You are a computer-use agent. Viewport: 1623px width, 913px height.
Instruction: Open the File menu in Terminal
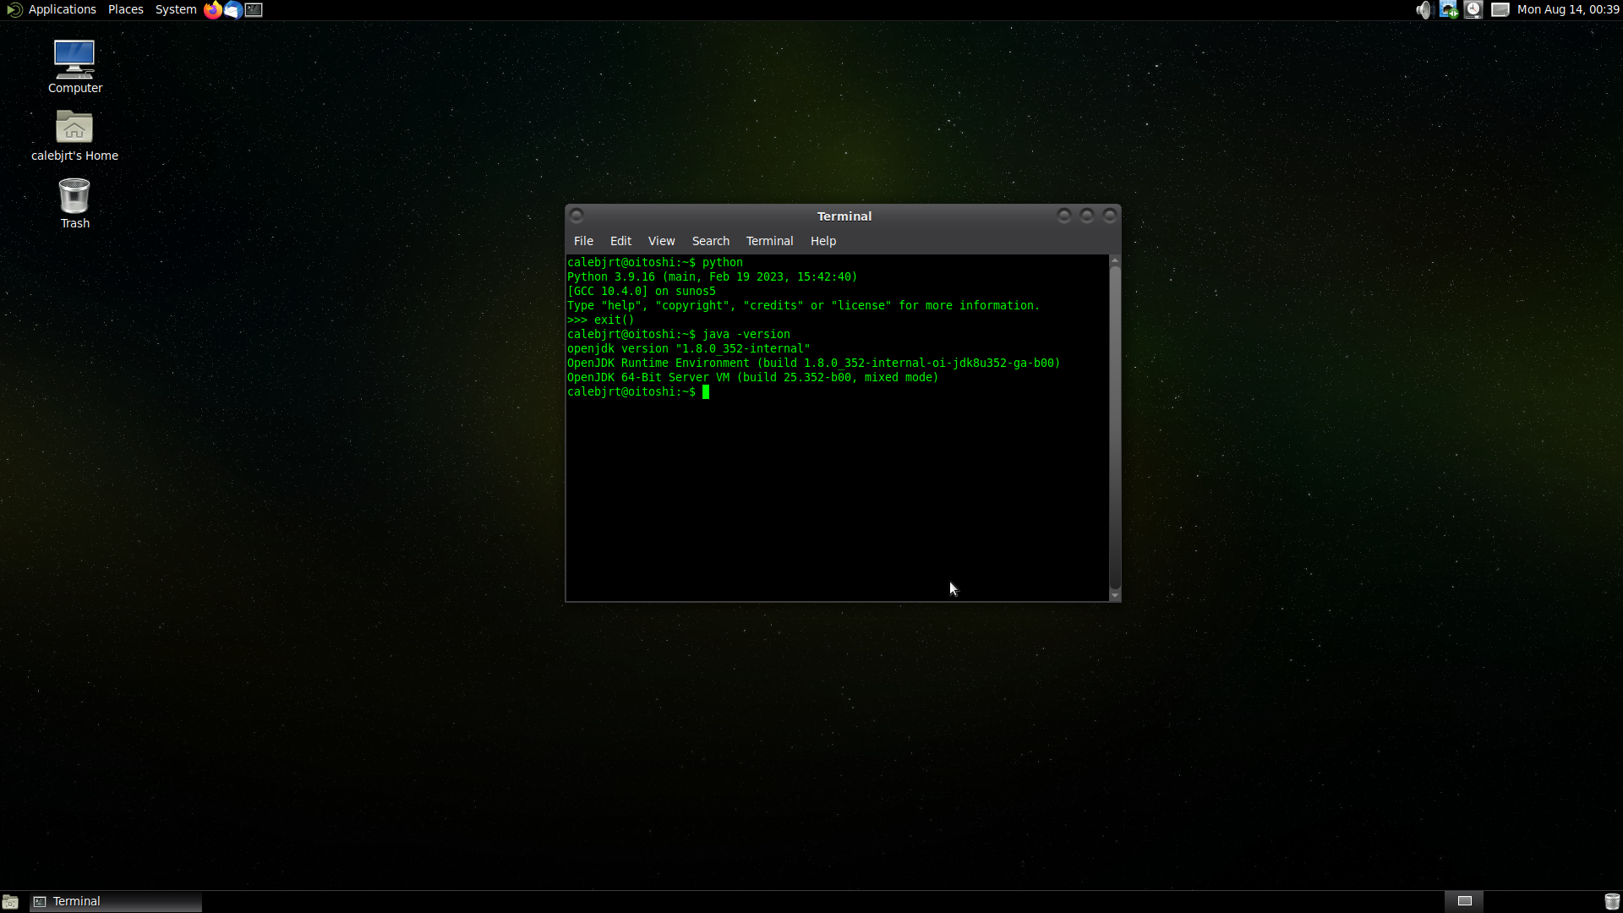tap(583, 241)
